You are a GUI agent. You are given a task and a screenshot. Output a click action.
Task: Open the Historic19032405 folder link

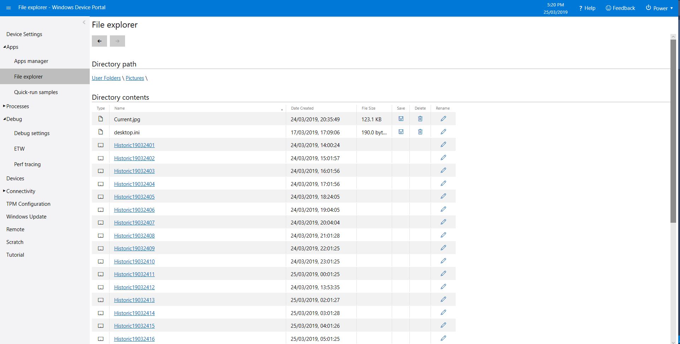point(134,197)
